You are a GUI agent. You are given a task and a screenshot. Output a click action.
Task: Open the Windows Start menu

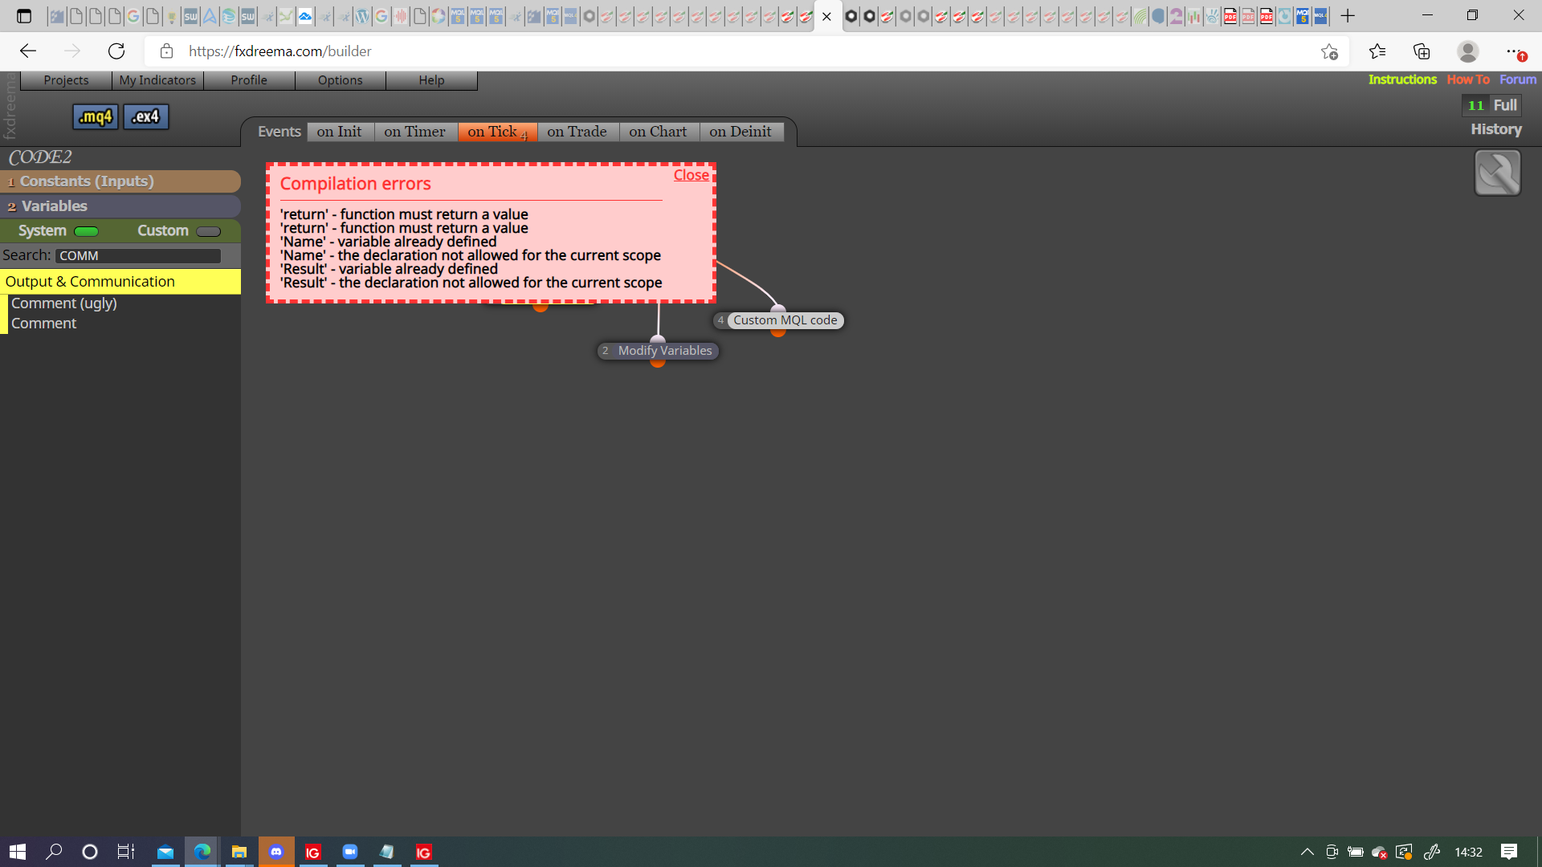(18, 852)
